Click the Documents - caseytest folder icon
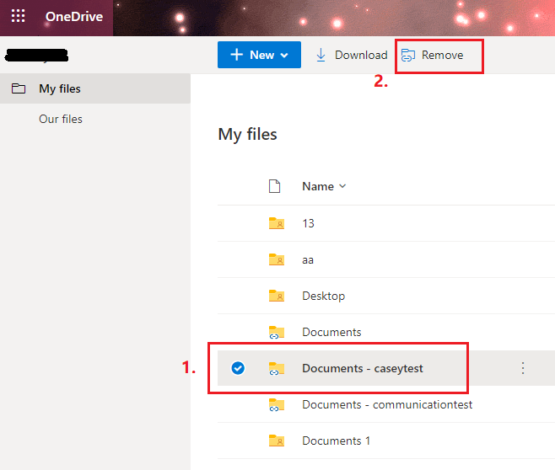Viewport: 555px width, 470px height. [277, 369]
